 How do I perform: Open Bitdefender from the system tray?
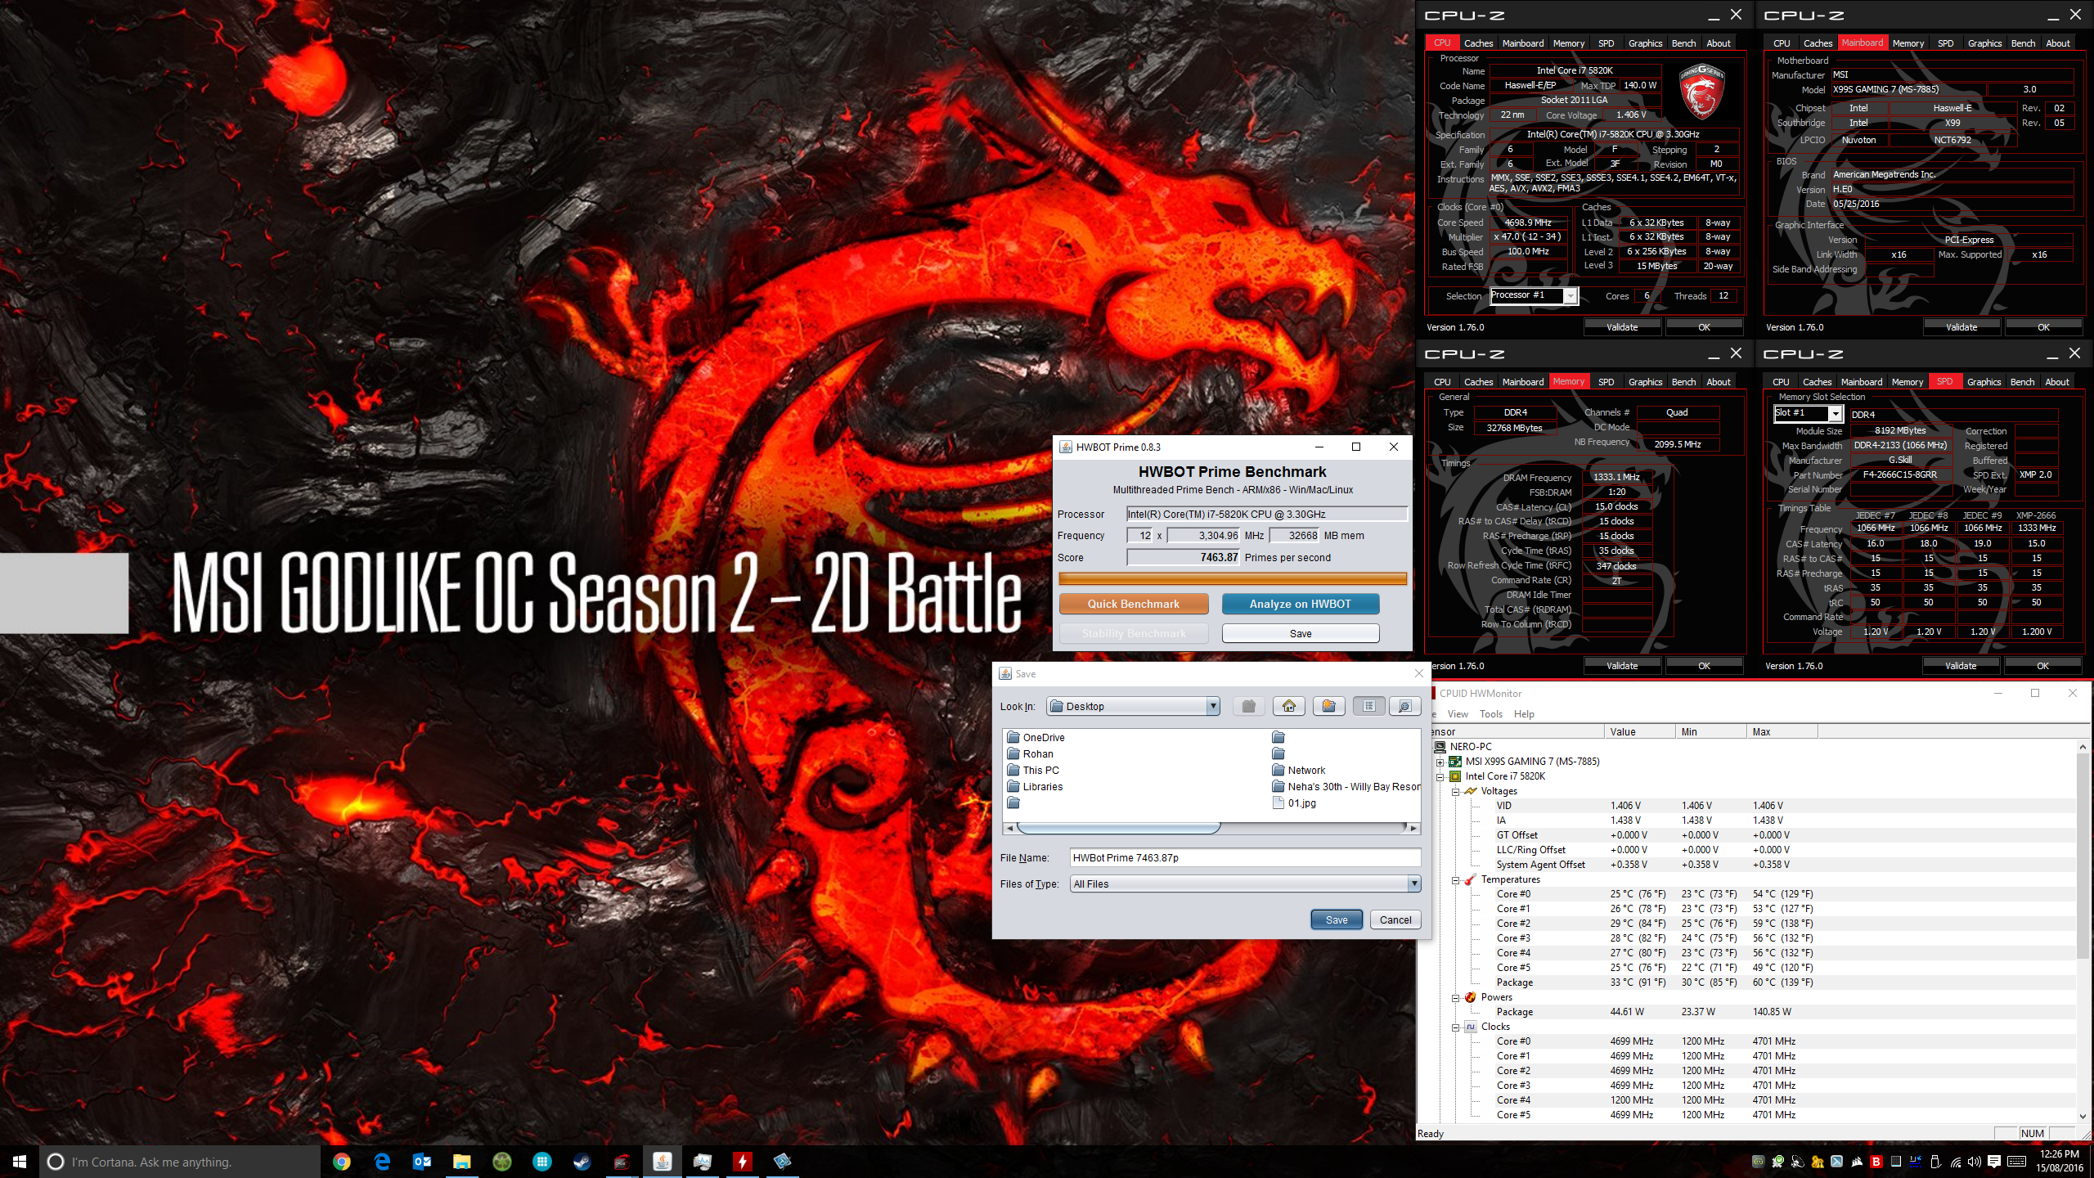(x=1876, y=1161)
